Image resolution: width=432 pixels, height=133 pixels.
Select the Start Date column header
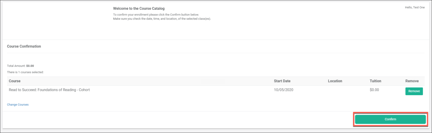click(282, 81)
